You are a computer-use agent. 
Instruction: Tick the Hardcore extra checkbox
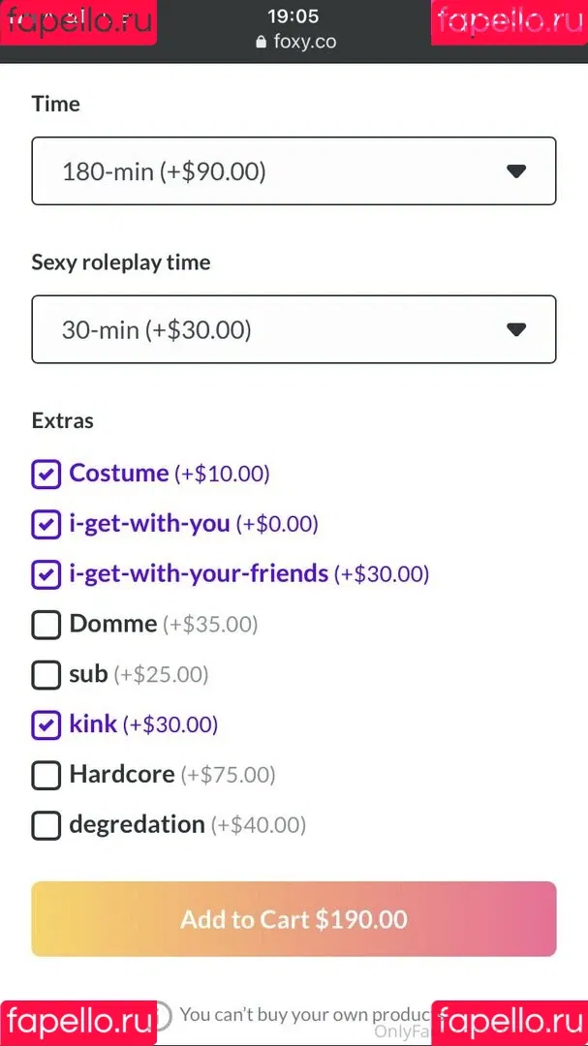(46, 775)
